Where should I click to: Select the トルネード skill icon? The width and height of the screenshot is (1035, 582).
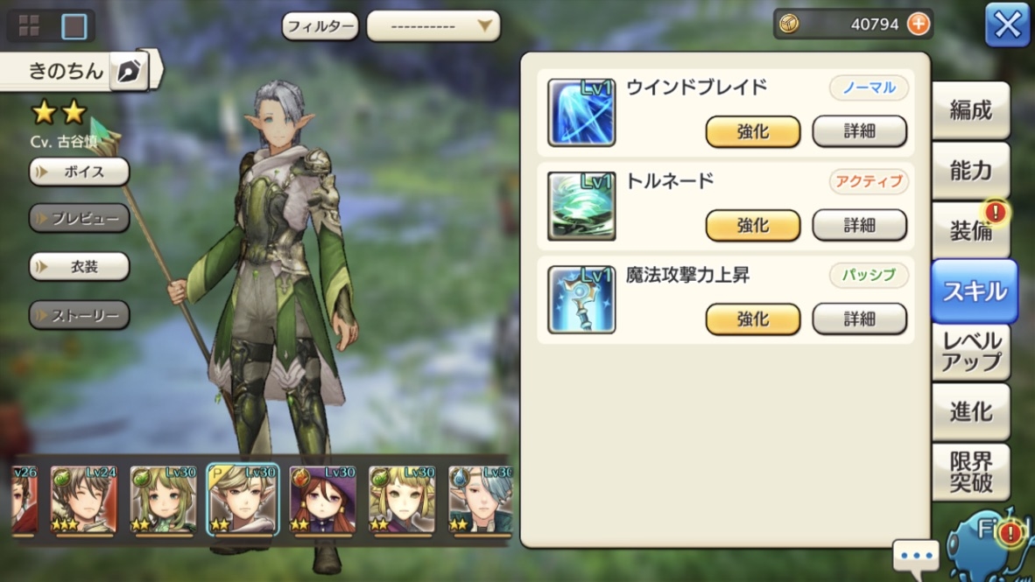(581, 206)
